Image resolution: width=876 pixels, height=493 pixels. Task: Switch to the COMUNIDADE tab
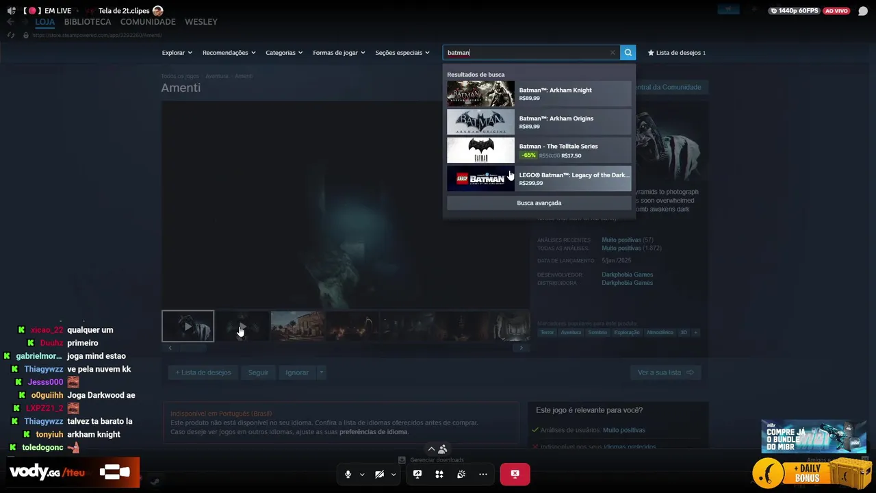(x=148, y=22)
